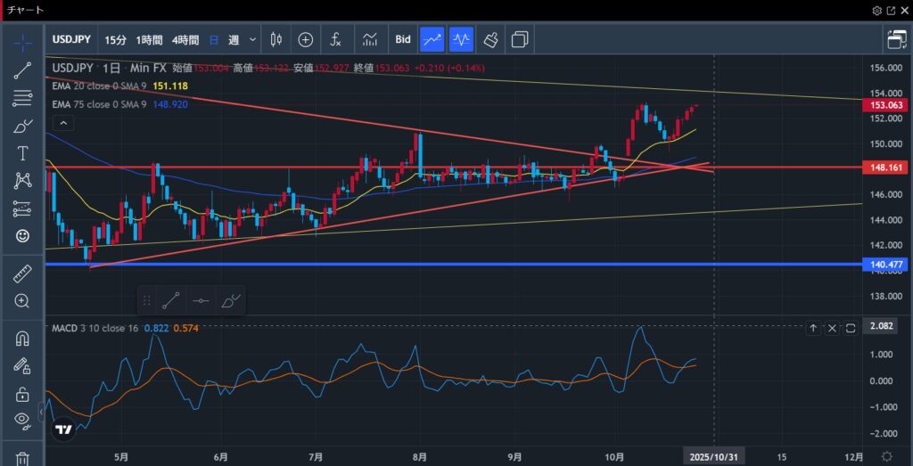Select the Text annotation tool
The image size is (913, 466).
[22, 153]
